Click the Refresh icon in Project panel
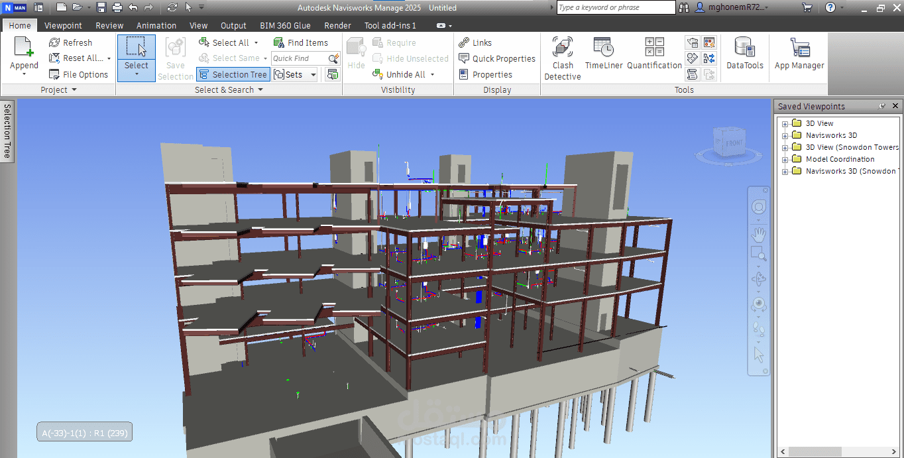This screenshot has height=458, width=904. (x=54, y=42)
